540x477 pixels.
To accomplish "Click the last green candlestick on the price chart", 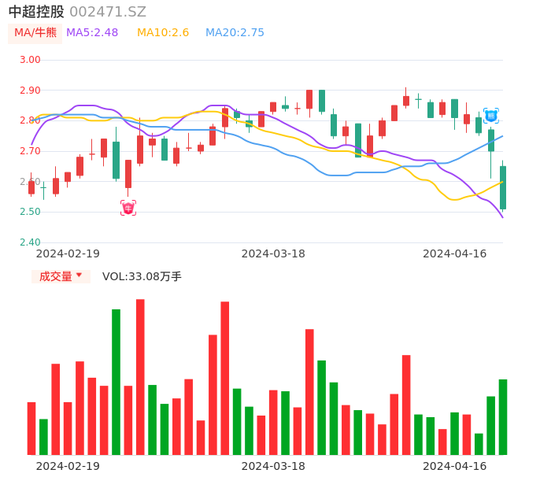I will [x=503, y=187].
